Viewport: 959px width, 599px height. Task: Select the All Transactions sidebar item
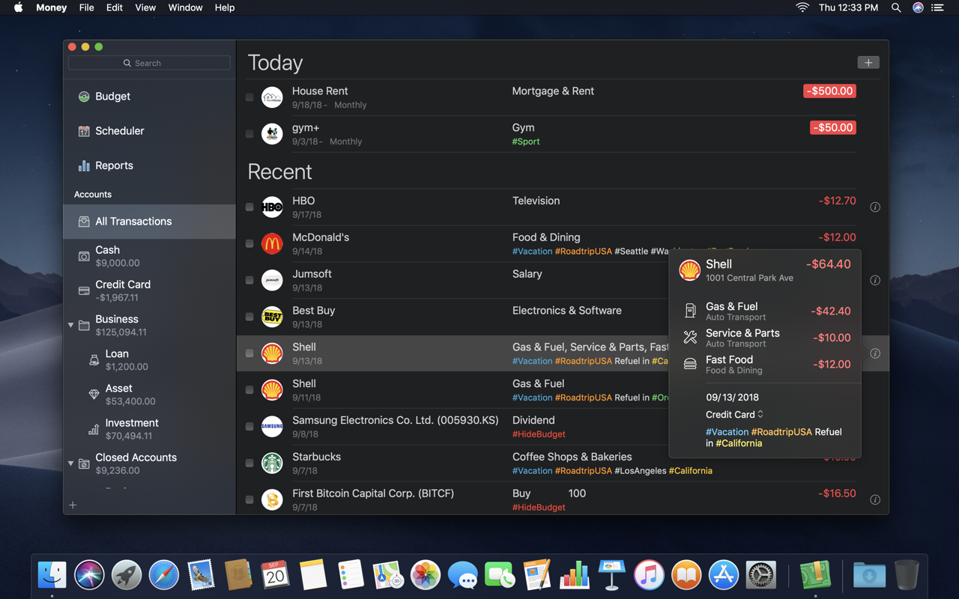pos(149,222)
